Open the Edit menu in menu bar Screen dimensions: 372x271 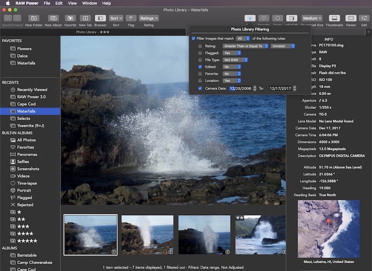59,3
